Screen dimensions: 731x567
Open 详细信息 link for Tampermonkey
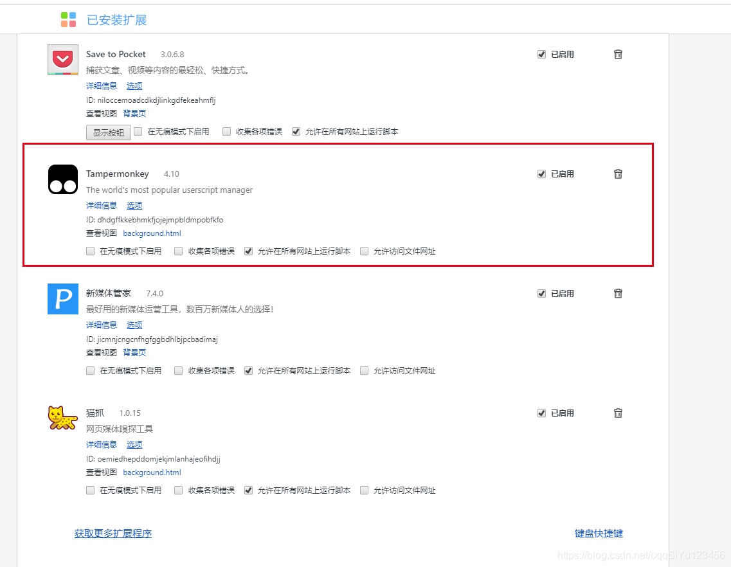pos(102,206)
